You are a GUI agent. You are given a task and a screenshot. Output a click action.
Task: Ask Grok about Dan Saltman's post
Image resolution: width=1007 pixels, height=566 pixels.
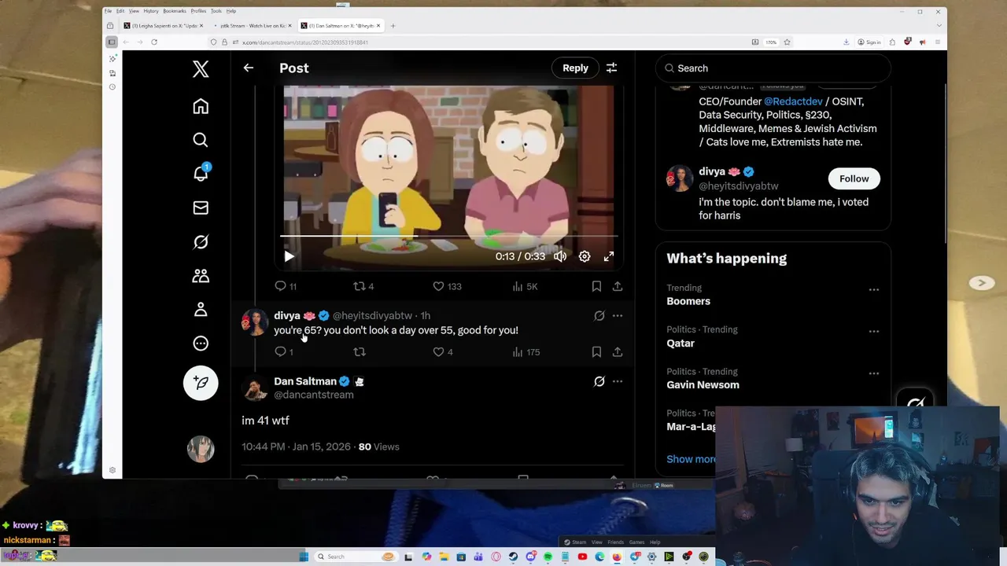pos(599,381)
